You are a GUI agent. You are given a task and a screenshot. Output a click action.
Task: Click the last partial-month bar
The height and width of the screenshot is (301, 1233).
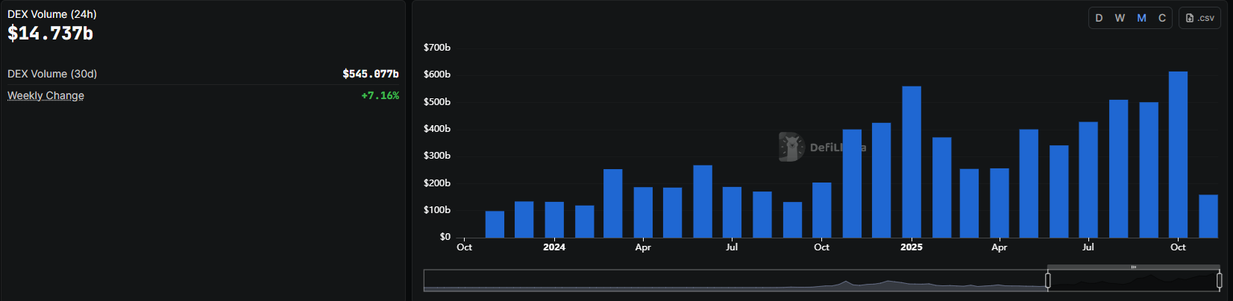(x=1208, y=216)
